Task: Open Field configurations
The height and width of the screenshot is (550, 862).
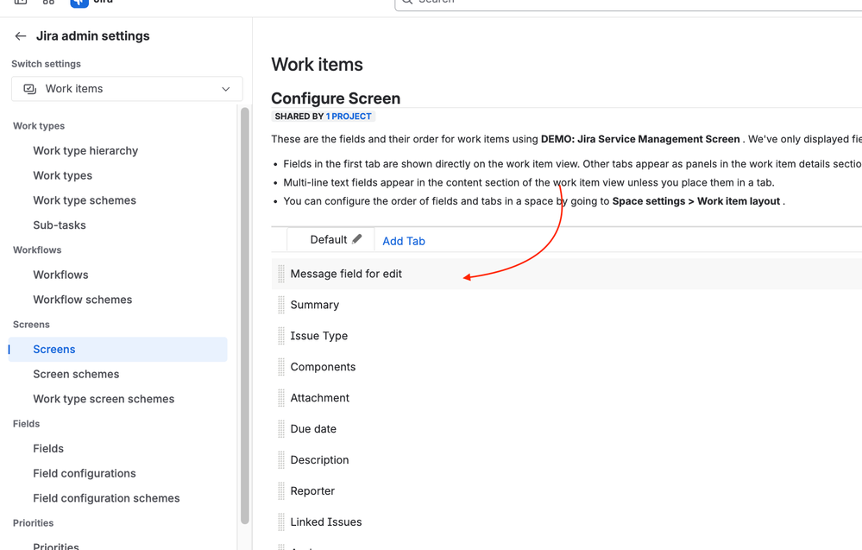Action: click(x=84, y=473)
